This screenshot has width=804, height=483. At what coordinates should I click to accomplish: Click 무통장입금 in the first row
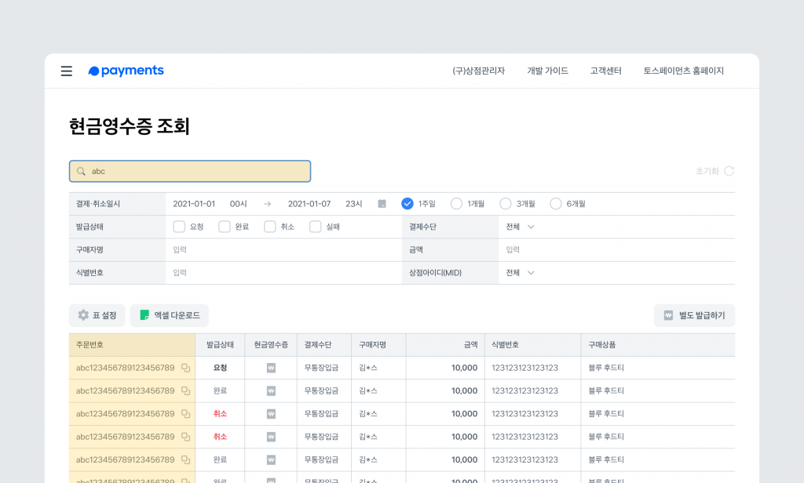(321, 369)
